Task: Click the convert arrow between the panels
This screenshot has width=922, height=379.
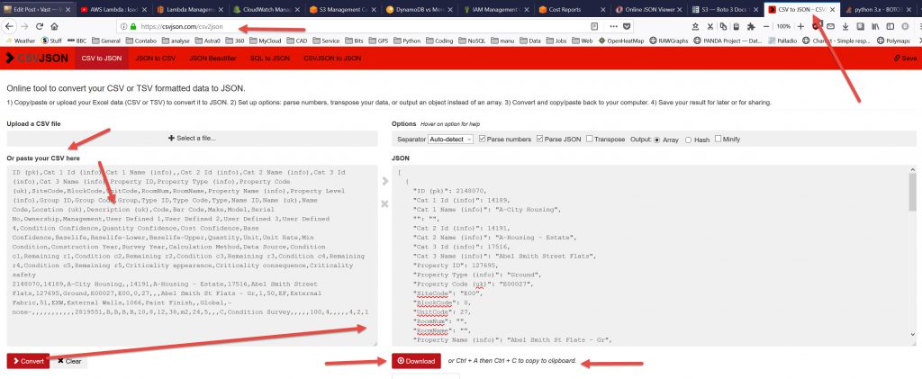Action: (384, 182)
